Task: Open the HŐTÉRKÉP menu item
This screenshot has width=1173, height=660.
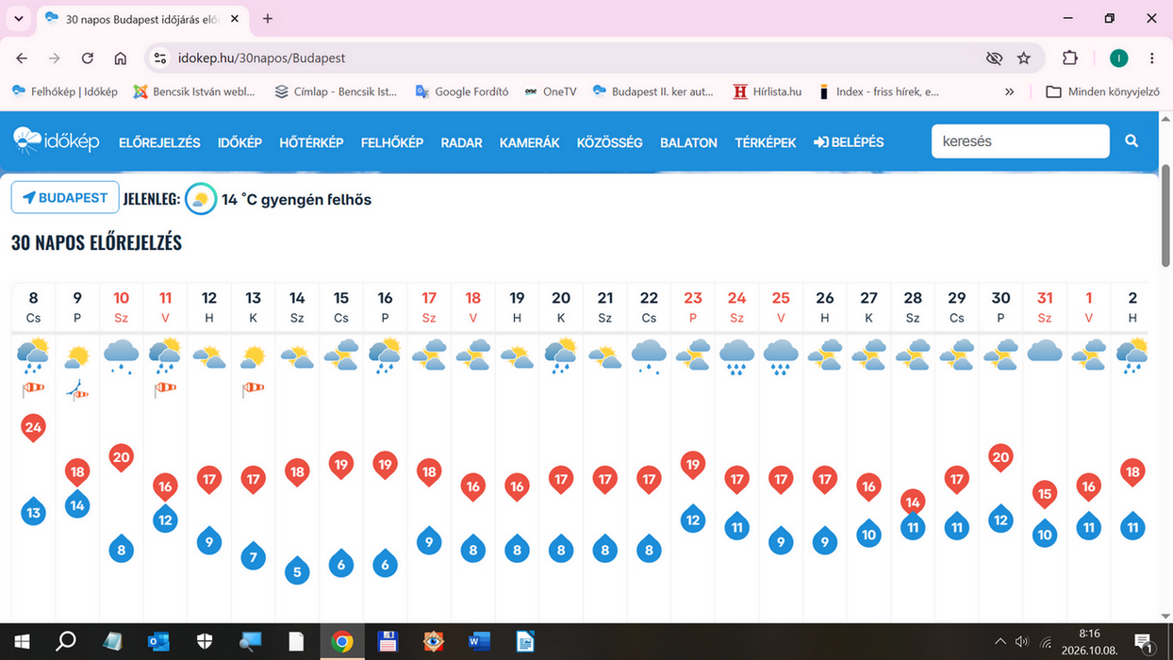Action: point(311,142)
